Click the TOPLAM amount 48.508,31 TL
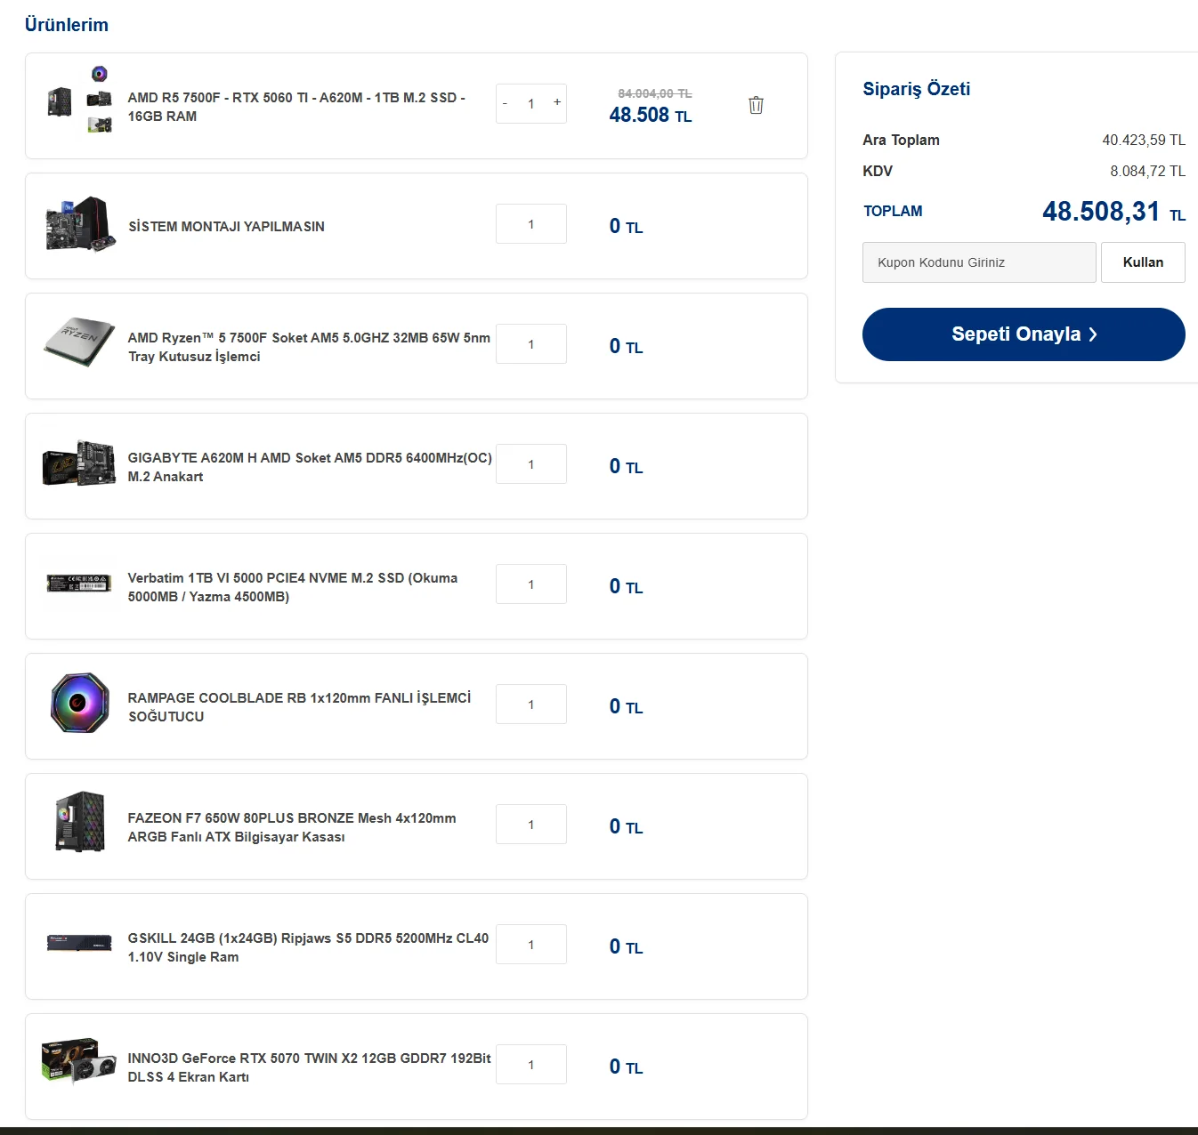Screen dimensions: 1198x1135 1114,212
